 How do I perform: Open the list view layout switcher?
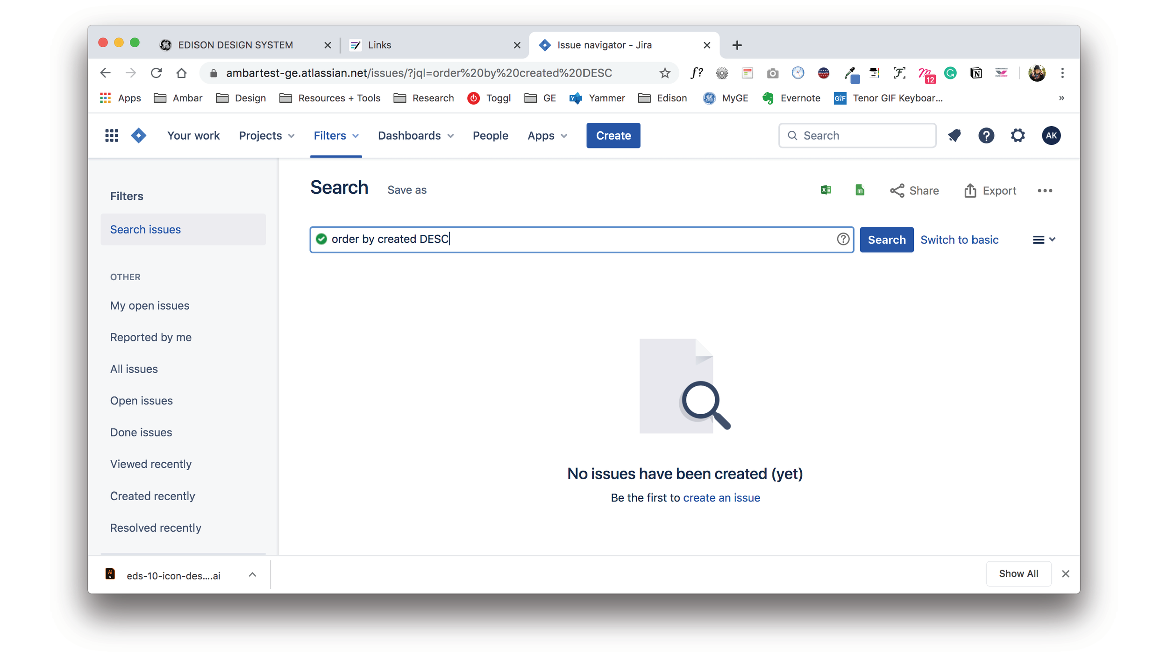click(1044, 240)
